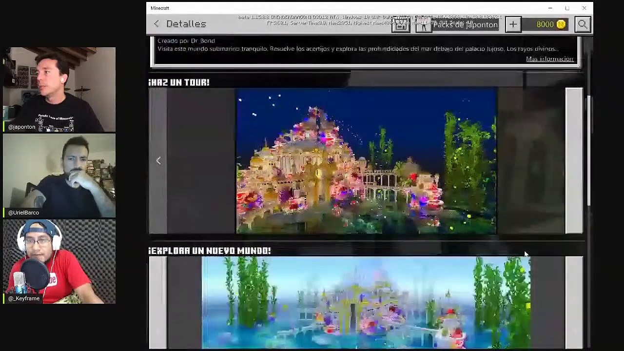Click the 'Creado por Dr_Bond' text
This screenshot has height=351, width=624.
pos(186,41)
